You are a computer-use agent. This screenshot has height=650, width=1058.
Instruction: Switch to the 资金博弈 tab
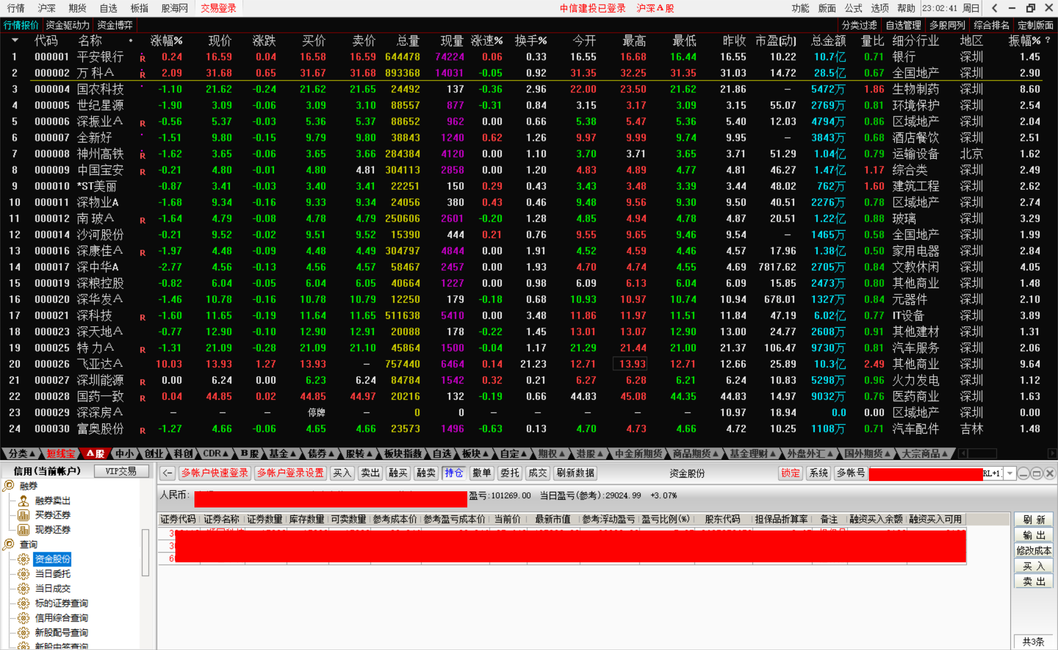click(x=115, y=25)
